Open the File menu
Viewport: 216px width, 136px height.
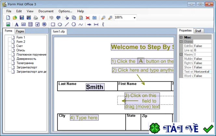click(x=9, y=11)
